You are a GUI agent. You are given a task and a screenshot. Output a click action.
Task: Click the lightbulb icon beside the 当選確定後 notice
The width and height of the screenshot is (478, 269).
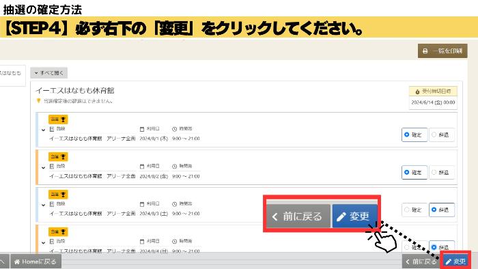[x=38, y=101]
